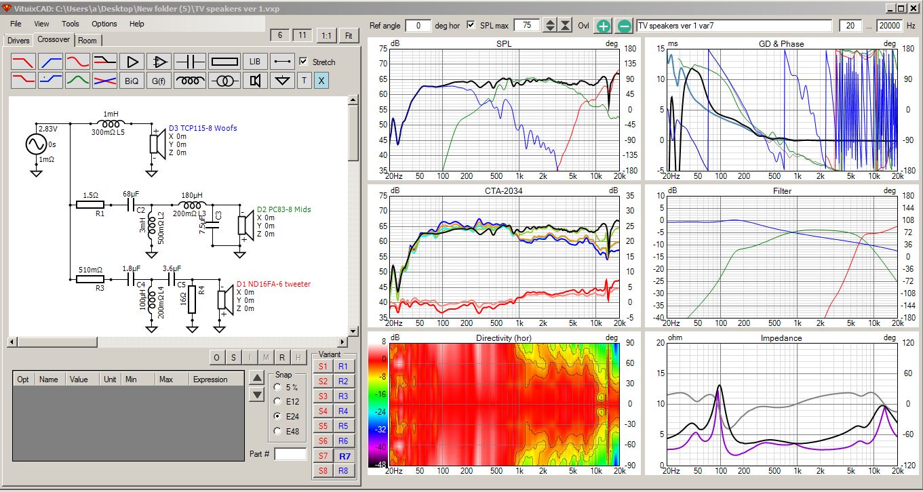923x492 pixels.
Task: Toggle the checkbox beside SPL max
Action: [471, 25]
